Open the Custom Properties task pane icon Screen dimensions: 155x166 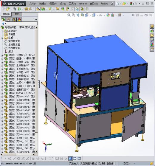coord(152,49)
